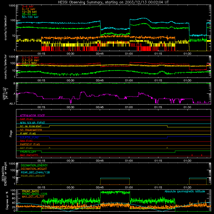Click the SC_TRANSMITTER flag label
The height and width of the screenshot is (214, 214).
[31, 130]
